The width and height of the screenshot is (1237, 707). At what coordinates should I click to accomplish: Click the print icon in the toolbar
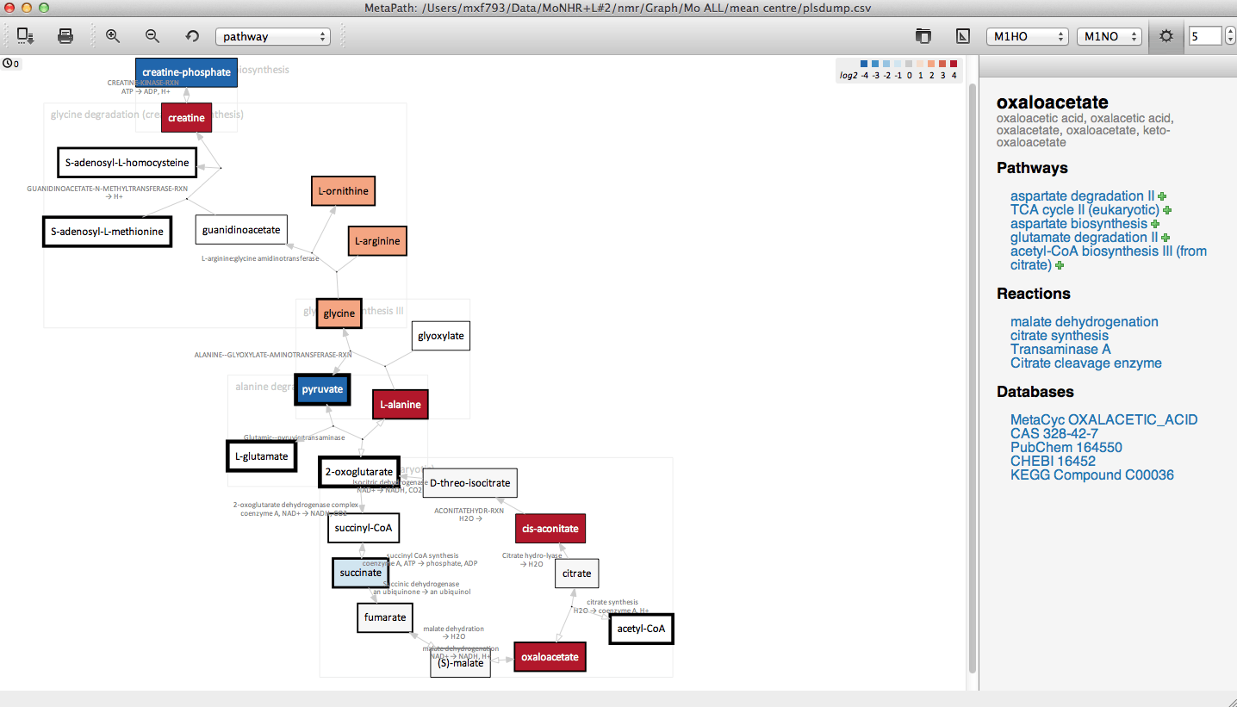pyautogui.click(x=65, y=36)
